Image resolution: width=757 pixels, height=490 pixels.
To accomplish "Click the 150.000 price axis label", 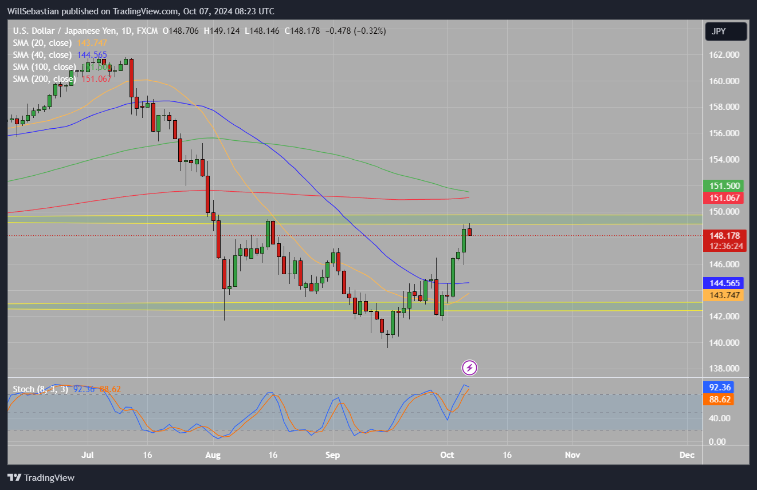I will click(723, 212).
